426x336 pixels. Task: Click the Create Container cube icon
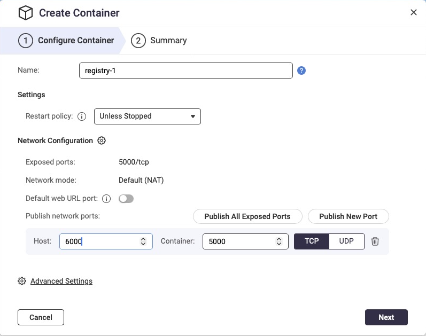click(x=26, y=13)
